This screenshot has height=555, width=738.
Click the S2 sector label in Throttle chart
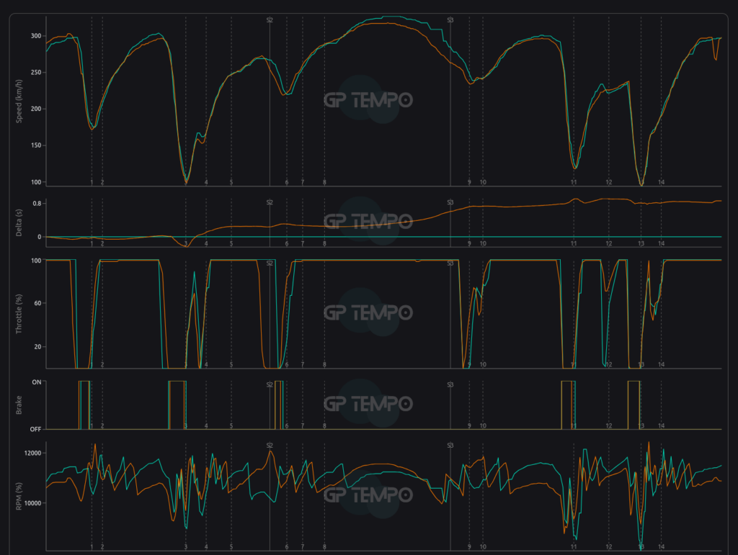[x=270, y=263]
